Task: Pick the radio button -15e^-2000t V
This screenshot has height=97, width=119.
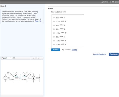Action: tap(54, 33)
